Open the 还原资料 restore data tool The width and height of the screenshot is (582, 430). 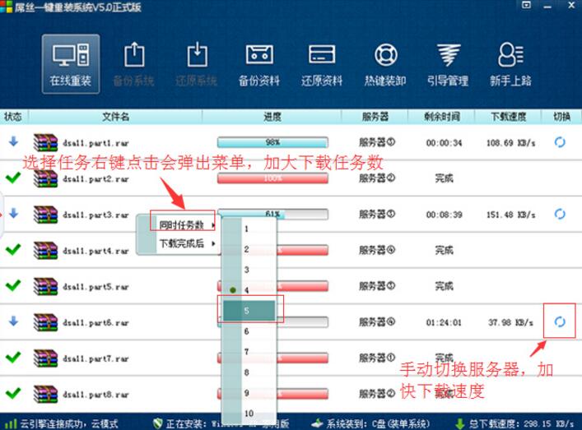coord(322,63)
